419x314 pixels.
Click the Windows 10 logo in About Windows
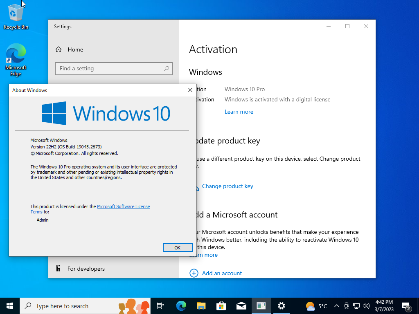coord(106,113)
